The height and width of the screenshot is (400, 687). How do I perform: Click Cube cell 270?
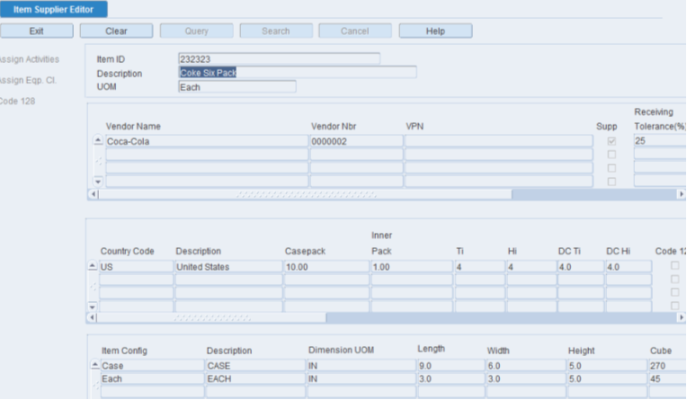[667, 365]
